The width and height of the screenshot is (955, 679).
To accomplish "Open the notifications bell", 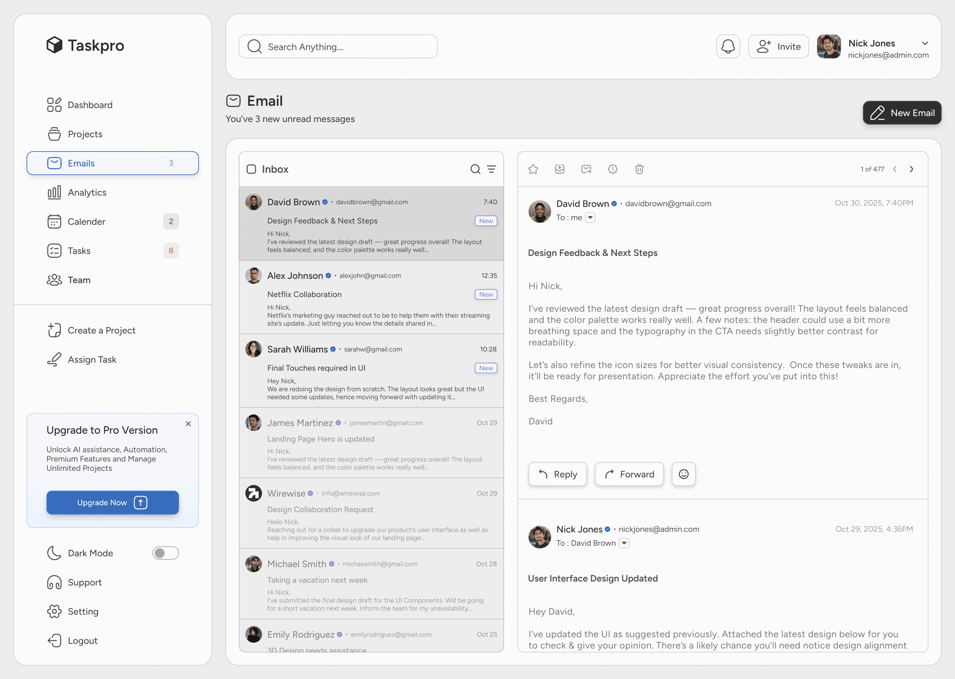I will click(728, 46).
